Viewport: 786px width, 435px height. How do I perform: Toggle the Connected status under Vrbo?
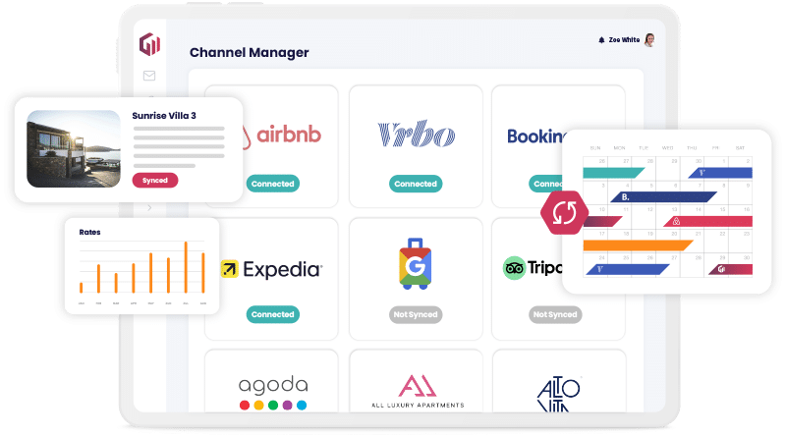415,184
